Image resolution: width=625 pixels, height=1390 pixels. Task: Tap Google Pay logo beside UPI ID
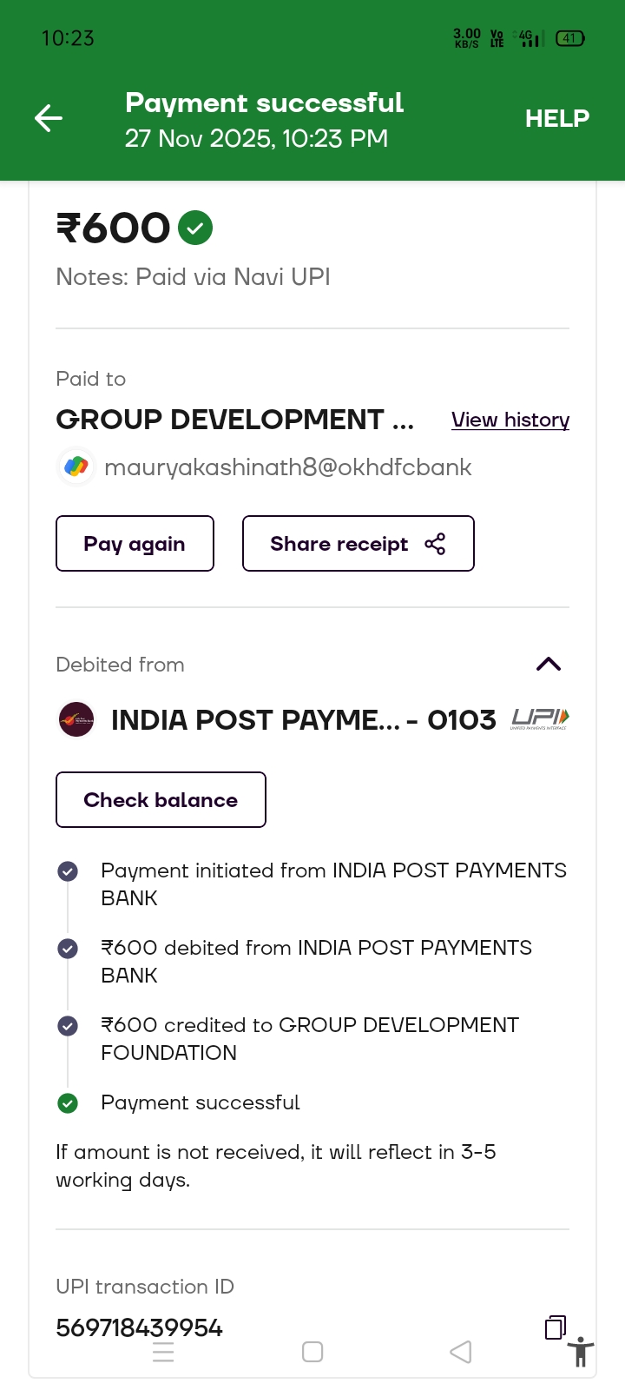[76, 467]
